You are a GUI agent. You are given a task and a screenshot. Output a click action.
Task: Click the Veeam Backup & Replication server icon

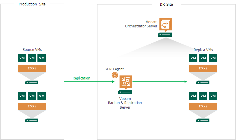(x=126, y=82)
